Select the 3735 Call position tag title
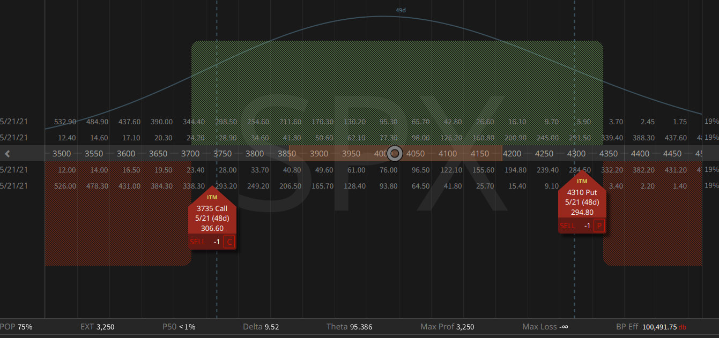 (212, 209)
